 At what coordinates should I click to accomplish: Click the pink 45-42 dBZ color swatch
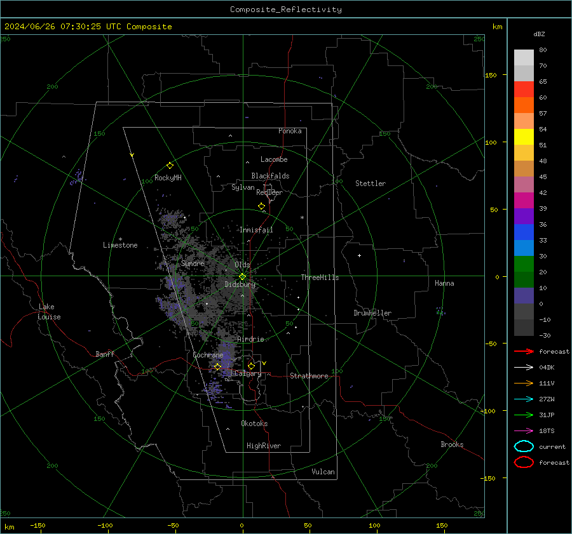coord(524,184)
